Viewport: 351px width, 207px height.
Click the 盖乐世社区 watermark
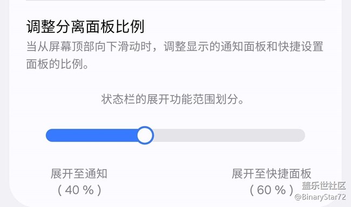(324, 186)
